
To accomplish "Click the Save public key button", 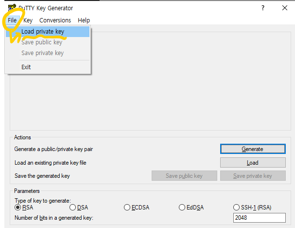I will tap(184, 176).
